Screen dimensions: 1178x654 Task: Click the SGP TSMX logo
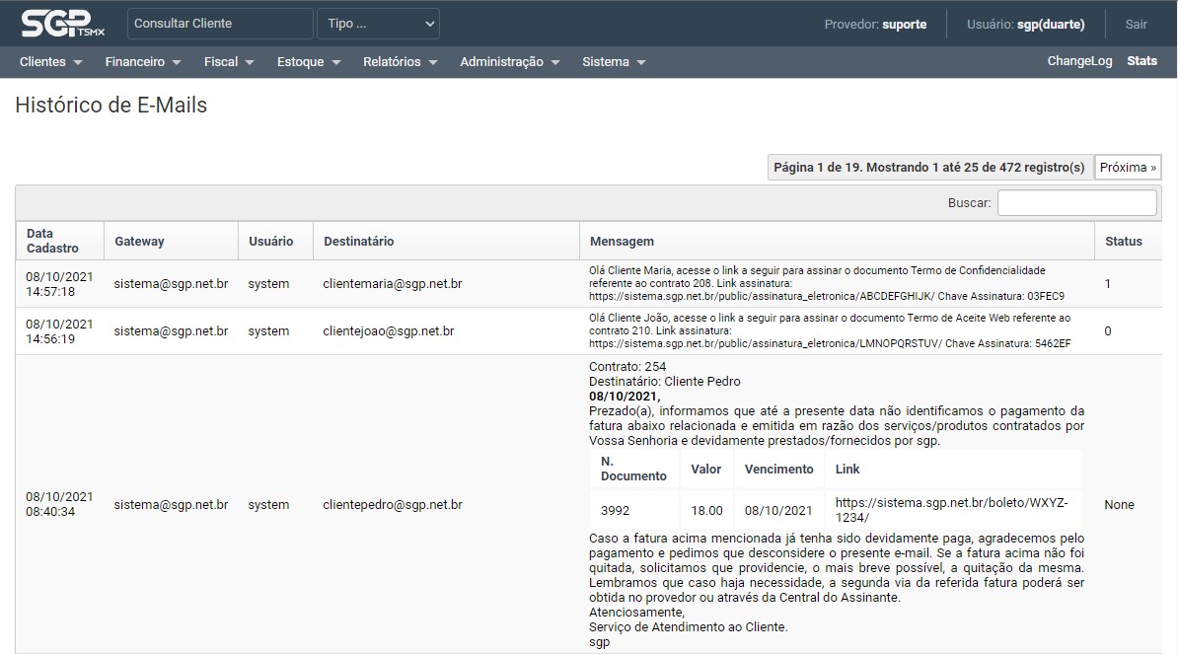(x=61, y=24)
